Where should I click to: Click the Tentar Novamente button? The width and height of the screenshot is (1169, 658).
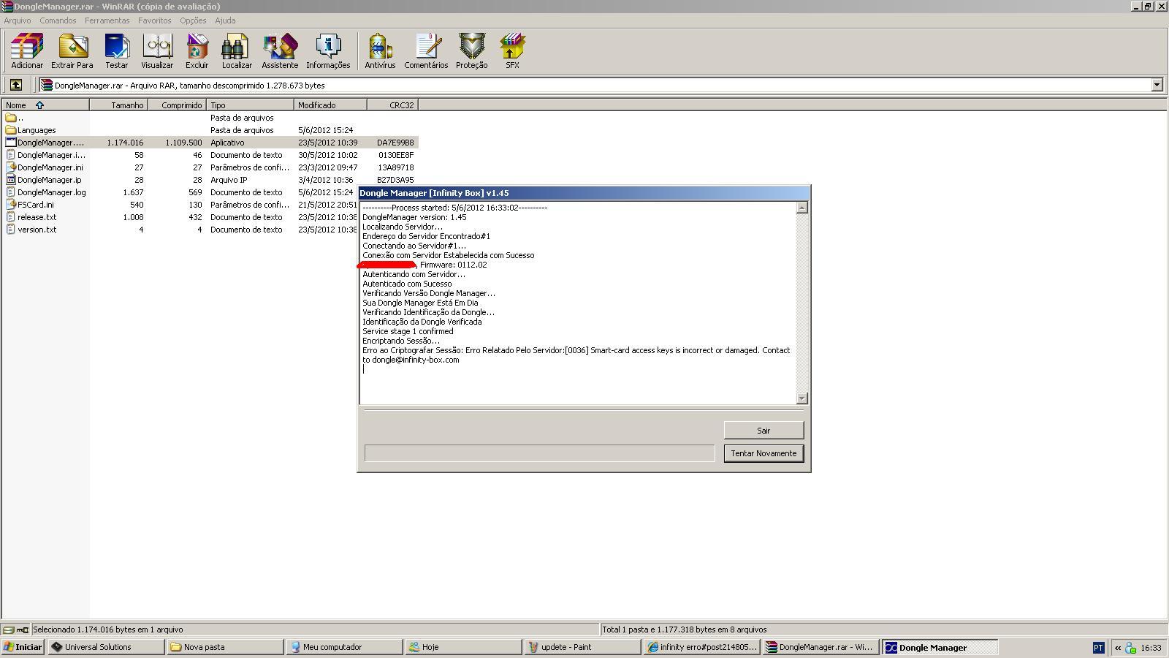(x=764, y=453)
